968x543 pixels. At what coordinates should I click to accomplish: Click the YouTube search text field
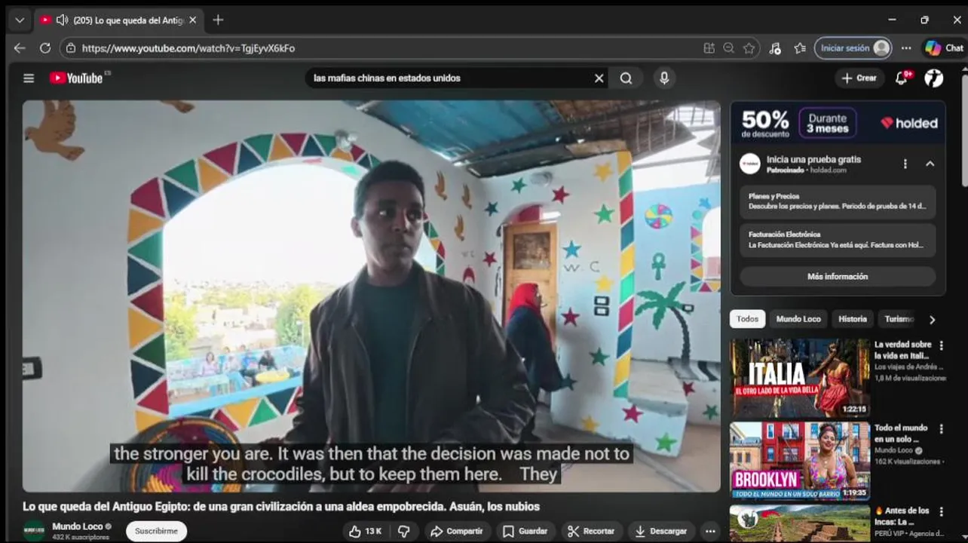(449, 78)
